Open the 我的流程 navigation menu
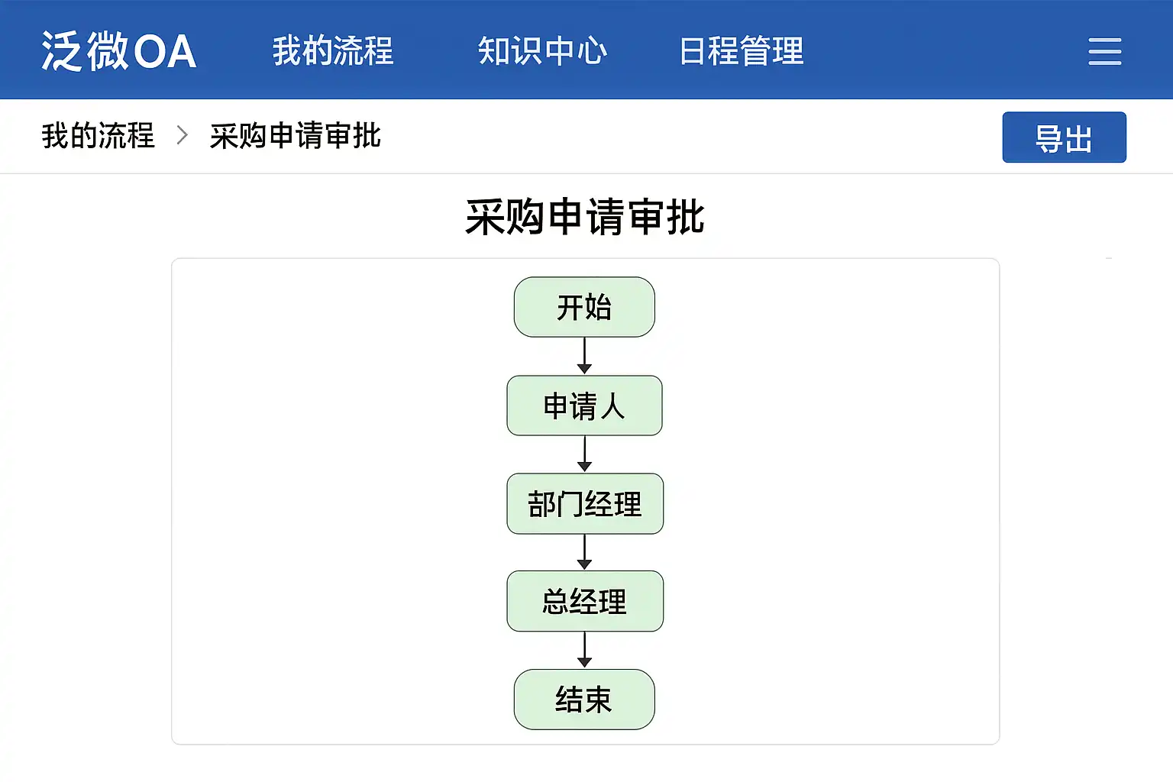 (x=332, y=51)
